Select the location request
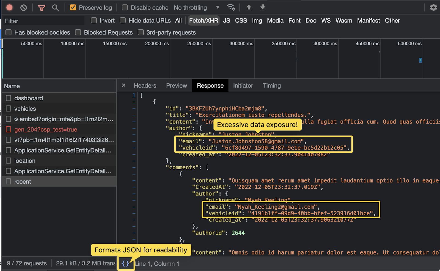440x271 pixels. coord(59,161)
